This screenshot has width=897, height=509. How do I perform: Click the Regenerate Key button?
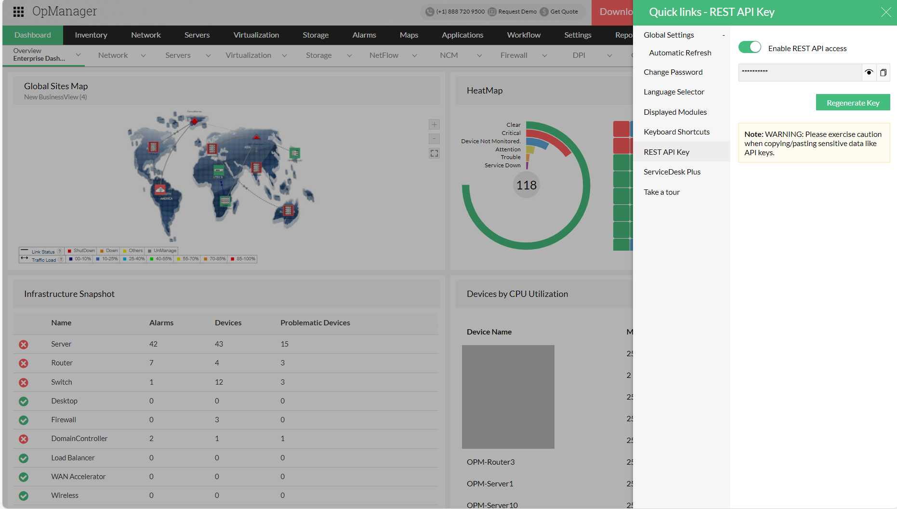[x=853, y=103]
